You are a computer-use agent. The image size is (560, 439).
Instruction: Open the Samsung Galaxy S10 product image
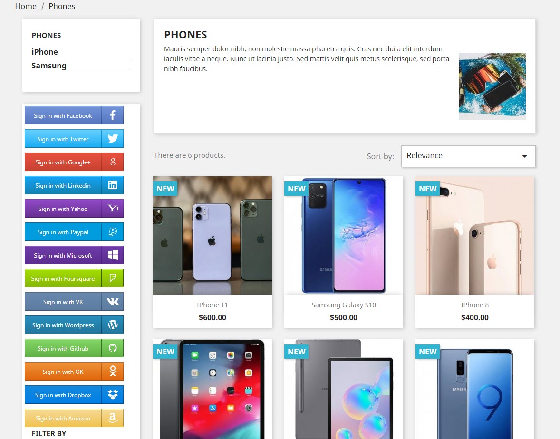[344, 235]
